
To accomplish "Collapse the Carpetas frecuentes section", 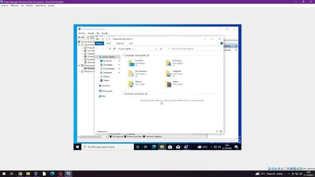I will 123,56.
